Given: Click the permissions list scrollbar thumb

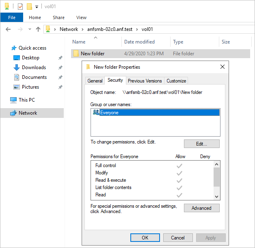Looking at the screenshot, I should [216, 177].
